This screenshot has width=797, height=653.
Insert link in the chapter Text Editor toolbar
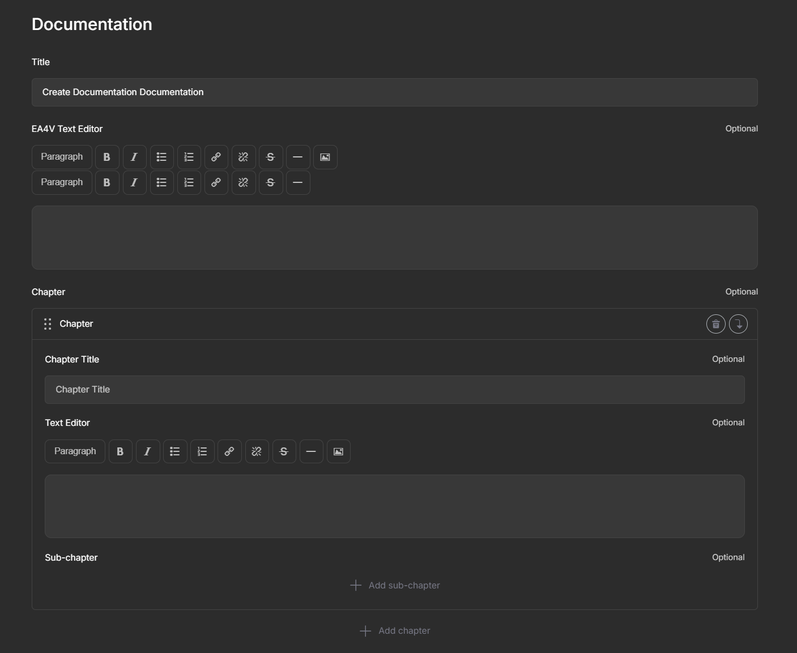tap(229, 451)
